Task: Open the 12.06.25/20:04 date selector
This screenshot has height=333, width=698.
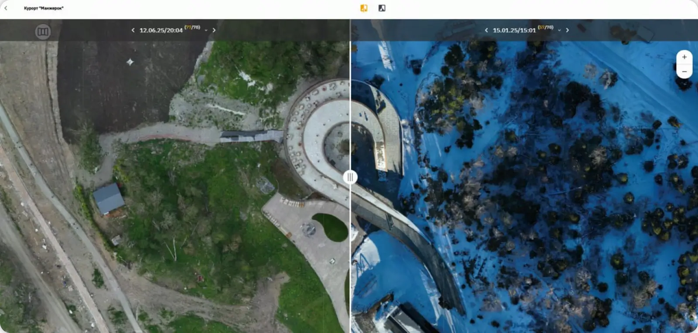Action: coord(161,31)
